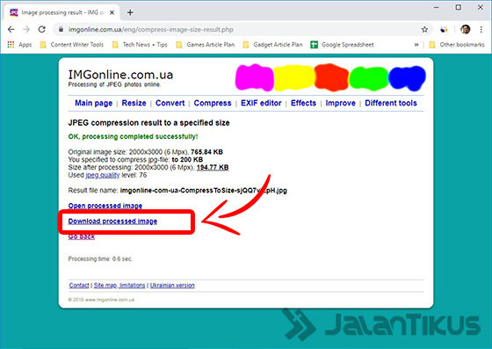Screen dimensions: 492x349
Task: Open Content Writer Tools bookmark folder
Action: pos(72,45)
